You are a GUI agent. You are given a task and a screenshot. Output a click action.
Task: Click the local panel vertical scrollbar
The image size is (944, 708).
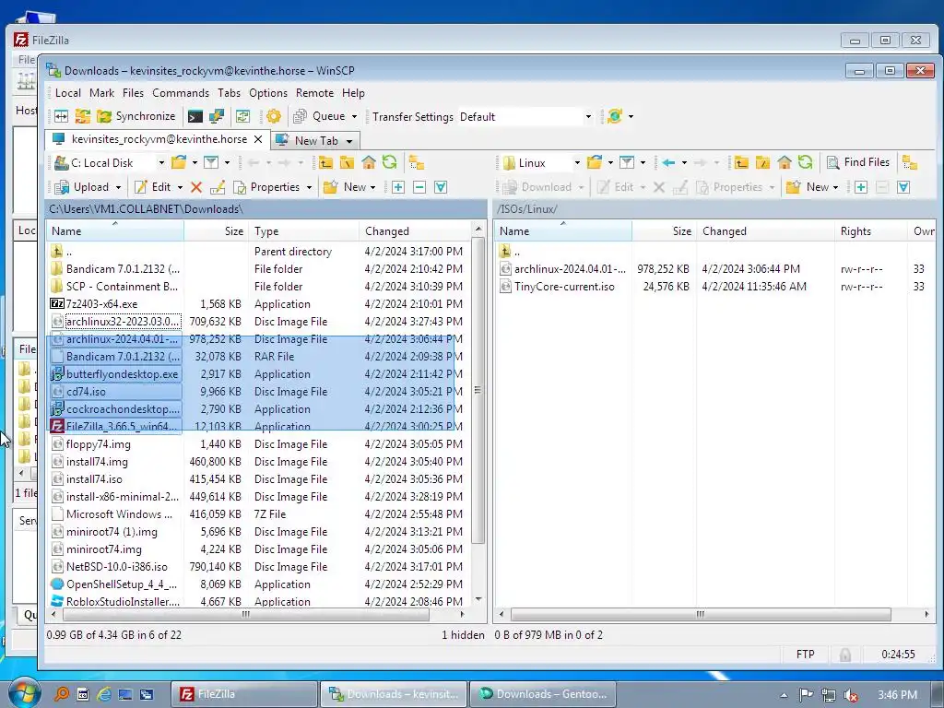click(x=478, y=390)
